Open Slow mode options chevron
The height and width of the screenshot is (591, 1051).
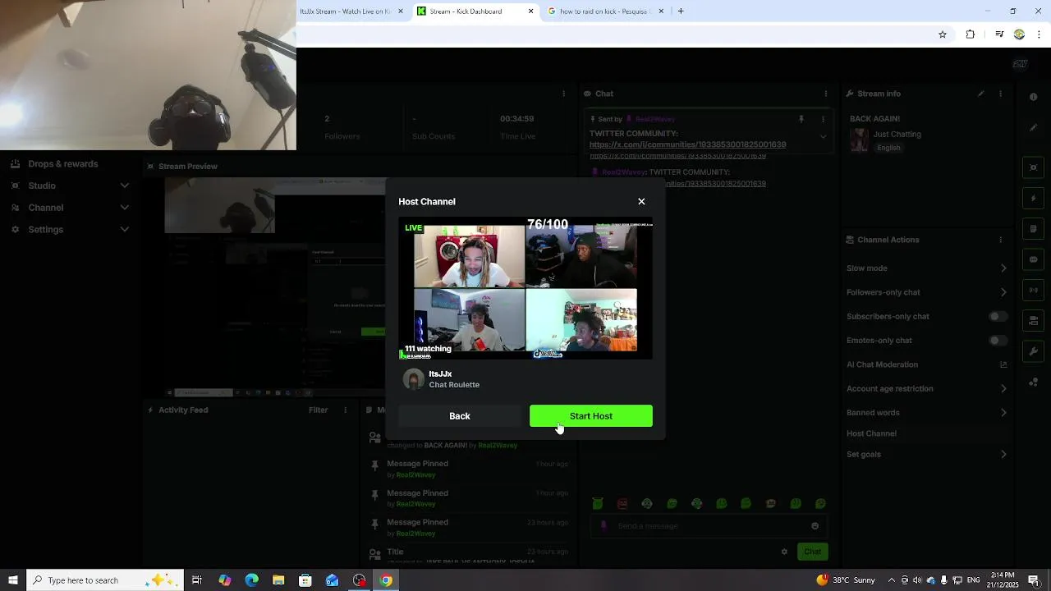(x=1003, y=268)
